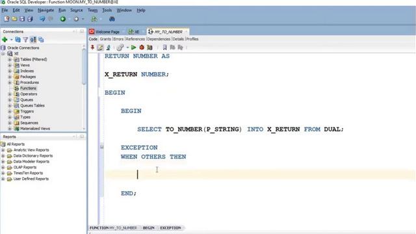
Task: Open the Help menu
Action: [x=141, y=10]
